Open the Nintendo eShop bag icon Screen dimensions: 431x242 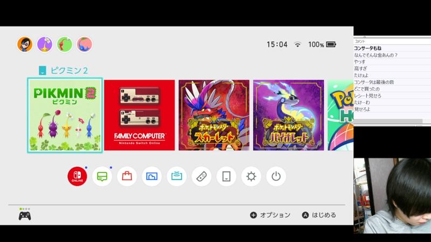click(x=127, y=176)
